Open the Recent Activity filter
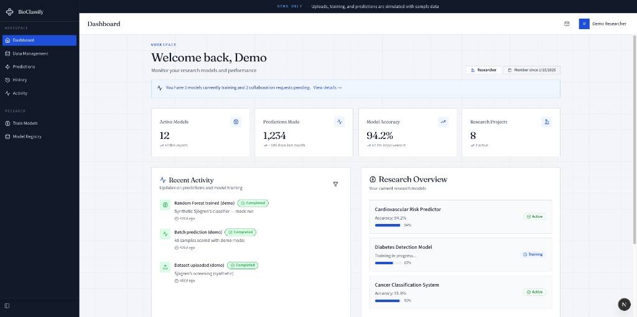637x317 pixels. [x=335, y=184]
